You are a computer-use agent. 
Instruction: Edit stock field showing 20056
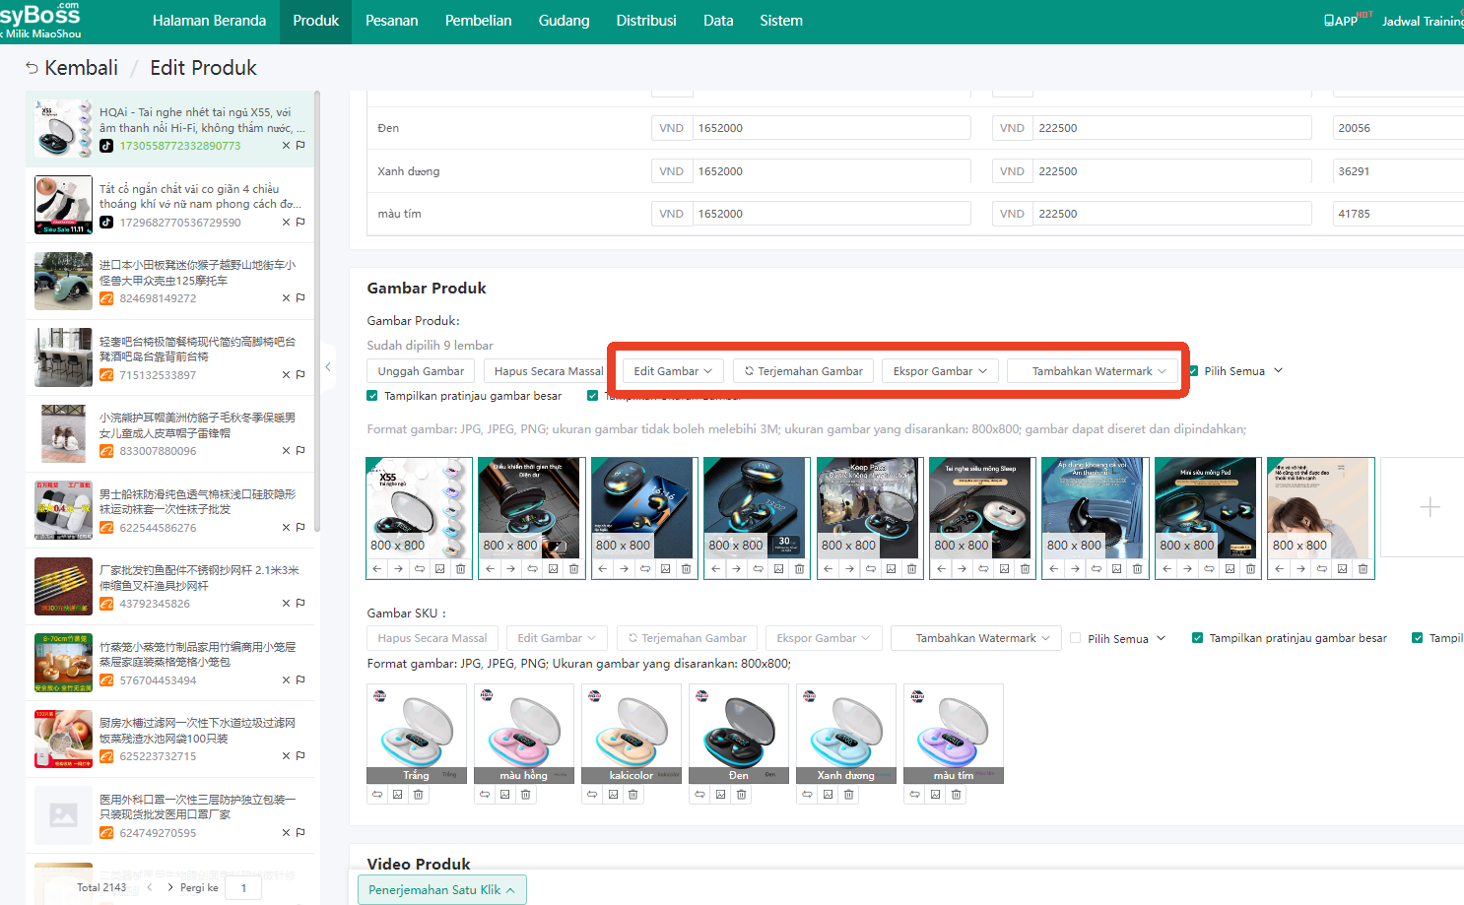[1398, 128]
